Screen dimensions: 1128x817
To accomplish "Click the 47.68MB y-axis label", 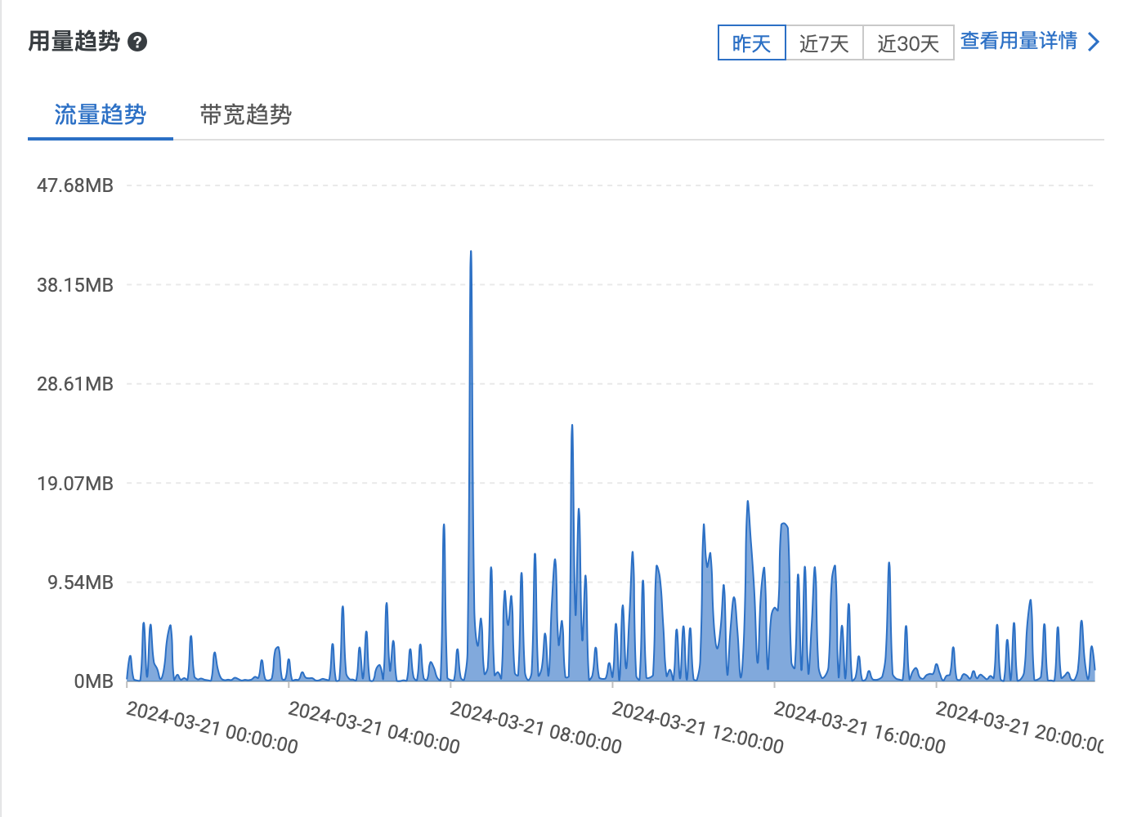I will click(x=74, y=185).
